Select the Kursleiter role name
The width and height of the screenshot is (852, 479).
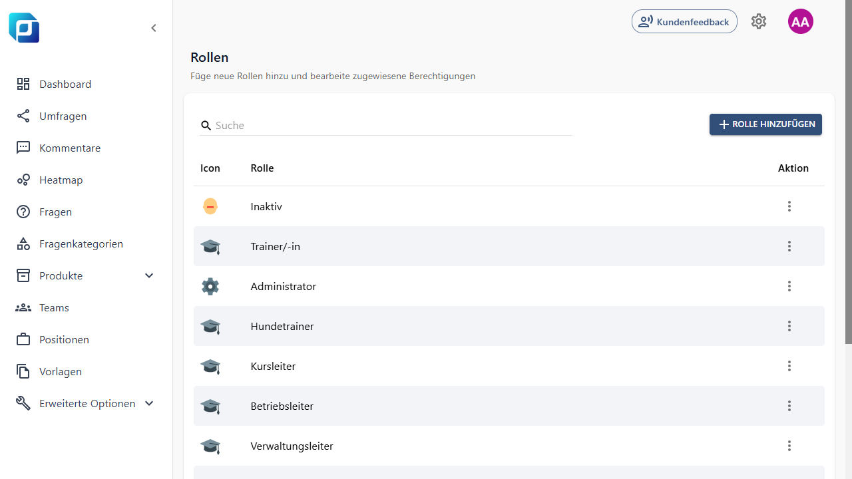point(273,366)
